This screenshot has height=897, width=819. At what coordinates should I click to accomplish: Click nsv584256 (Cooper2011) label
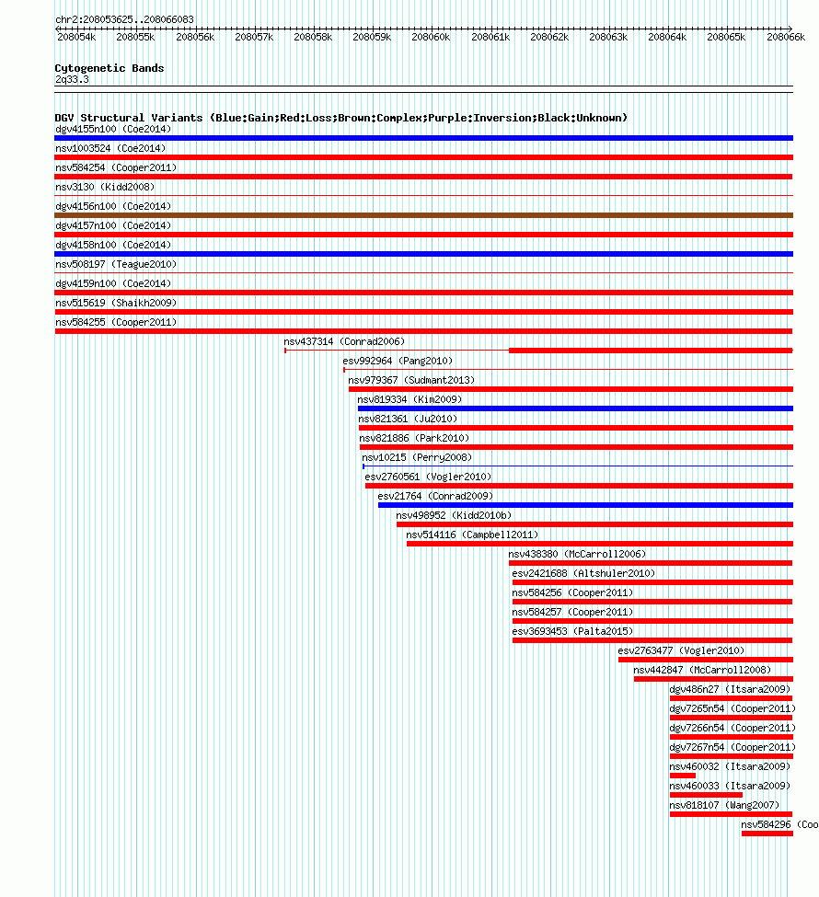[573, 593]
